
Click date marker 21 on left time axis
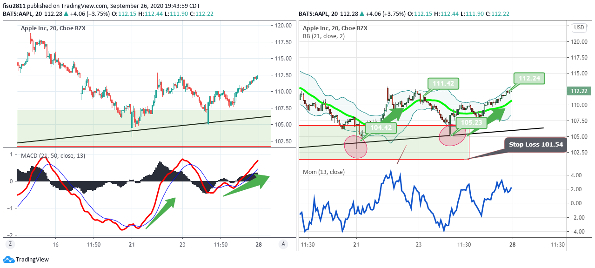(x=132, y=244)
